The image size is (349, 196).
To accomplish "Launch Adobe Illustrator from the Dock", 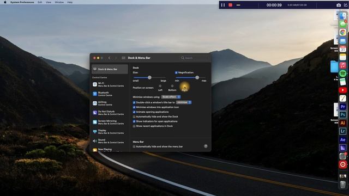I will tap(343, 123).
